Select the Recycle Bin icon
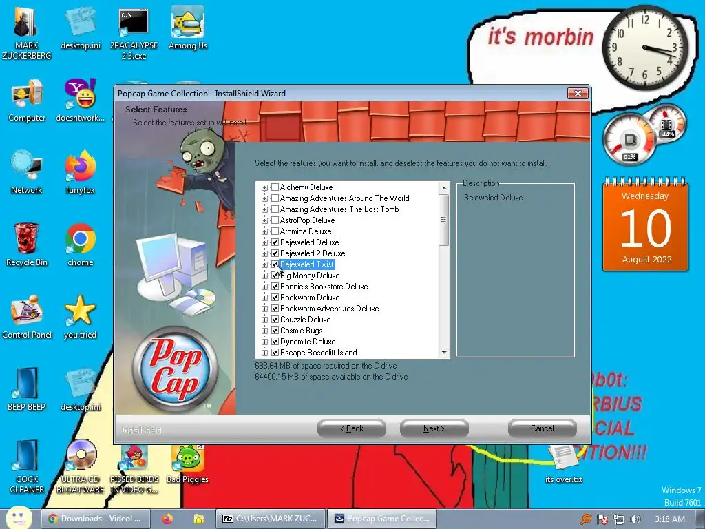Viewport: 705px width, 529px height. [x=27, y=245]
